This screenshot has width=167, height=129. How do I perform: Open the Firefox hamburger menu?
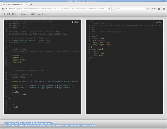point(164,9)
